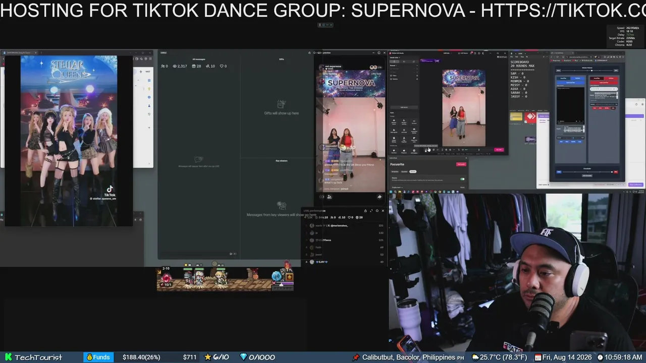Click the EJAY row in the LIVE performance list

345,262
